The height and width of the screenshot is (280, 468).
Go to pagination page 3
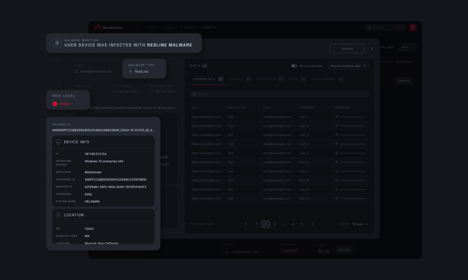(x=275, y=224)
